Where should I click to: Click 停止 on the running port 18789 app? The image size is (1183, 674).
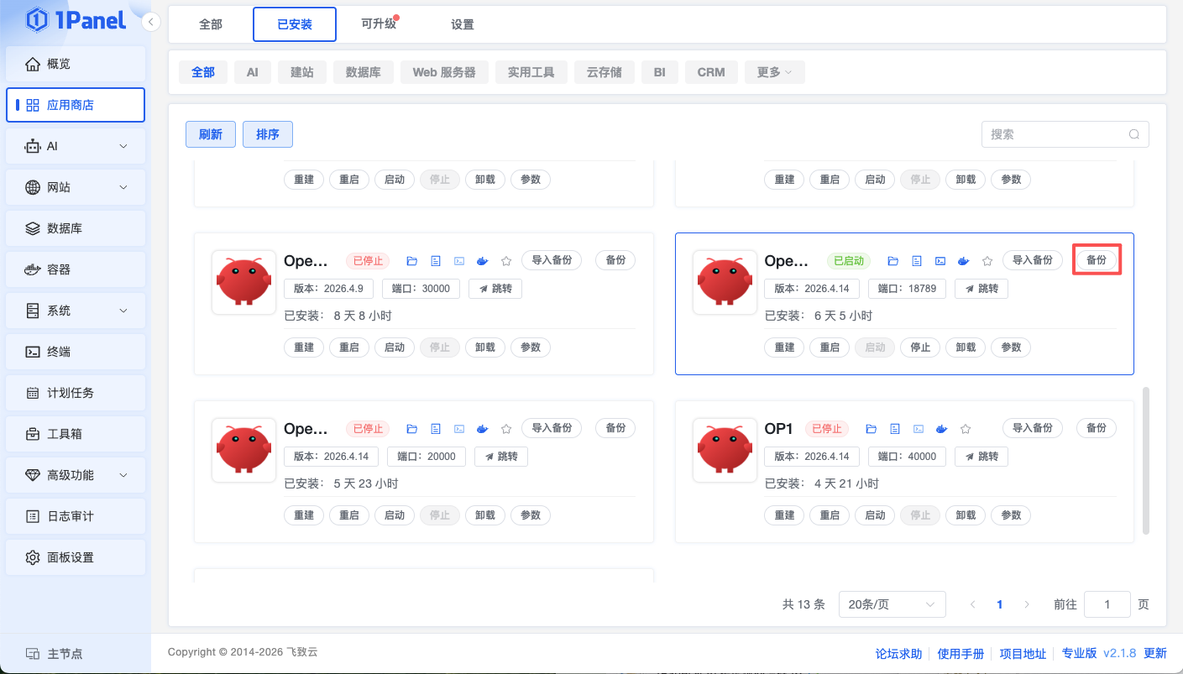pos(920,347)
